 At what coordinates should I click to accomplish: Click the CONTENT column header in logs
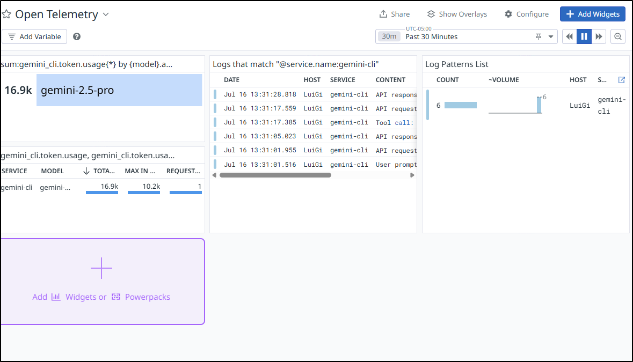click(390, 80)
